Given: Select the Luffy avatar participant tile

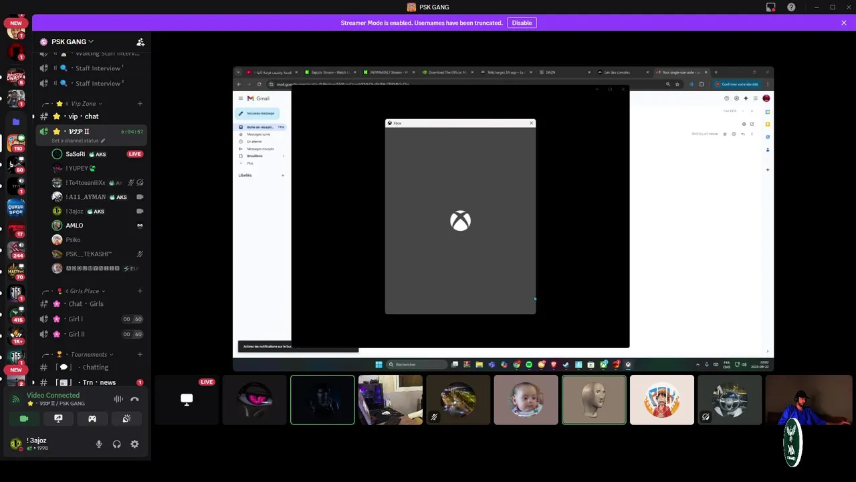Looking at the screenshot, I should click(x=662, y=400).
